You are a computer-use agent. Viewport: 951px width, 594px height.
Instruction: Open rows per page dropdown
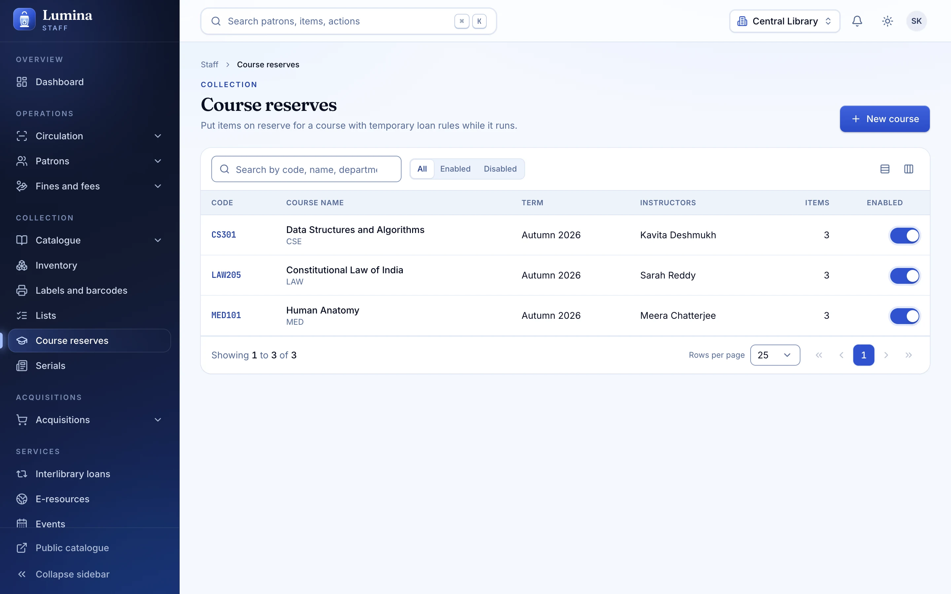point(775,355)
